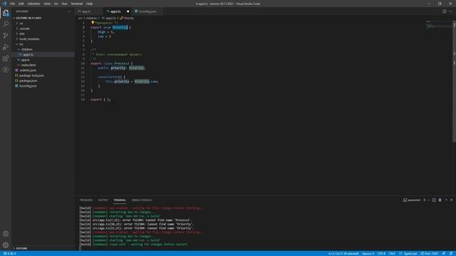Click the VS Code logo icon
Screen dimensions: 456x256
pyautogui.click(x=4, y=4)
